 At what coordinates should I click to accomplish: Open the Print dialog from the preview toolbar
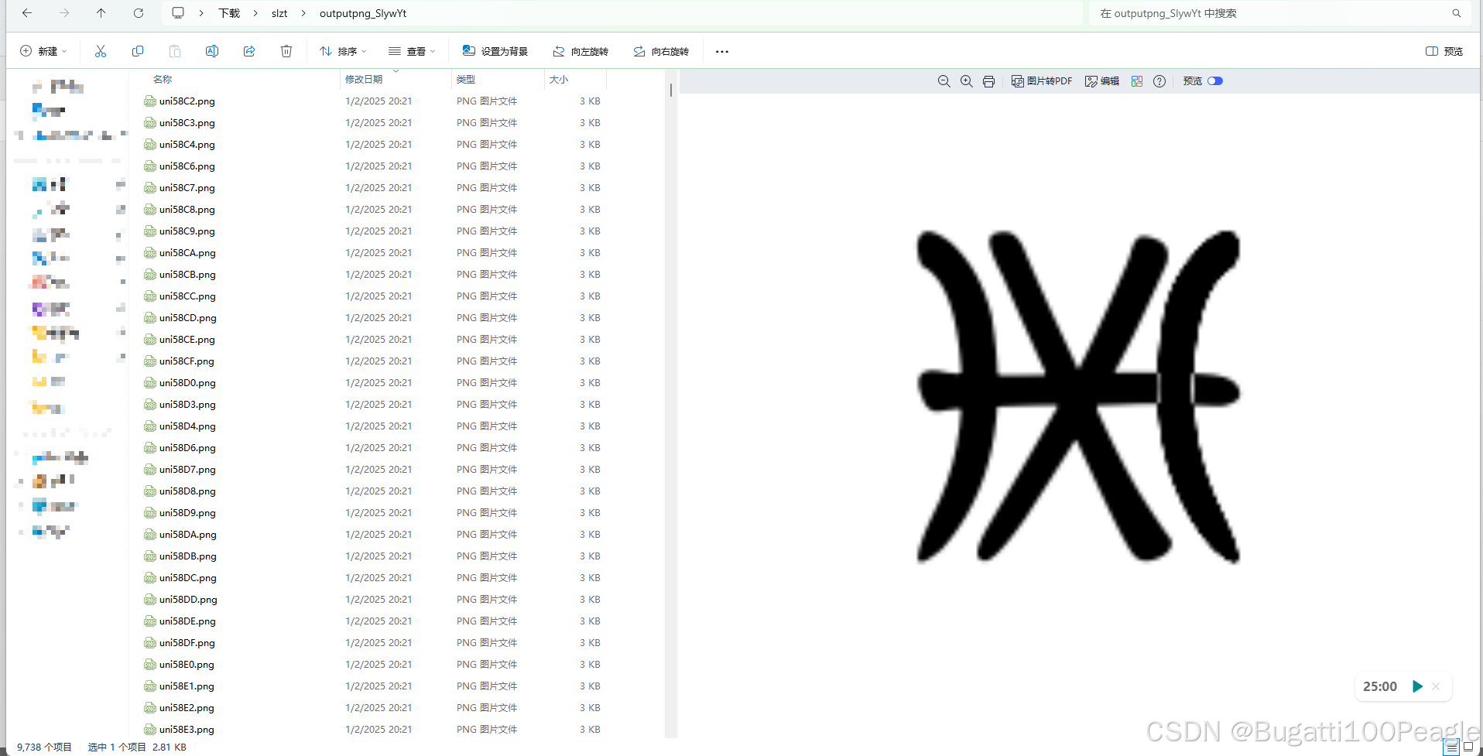[x=988, y=80]
